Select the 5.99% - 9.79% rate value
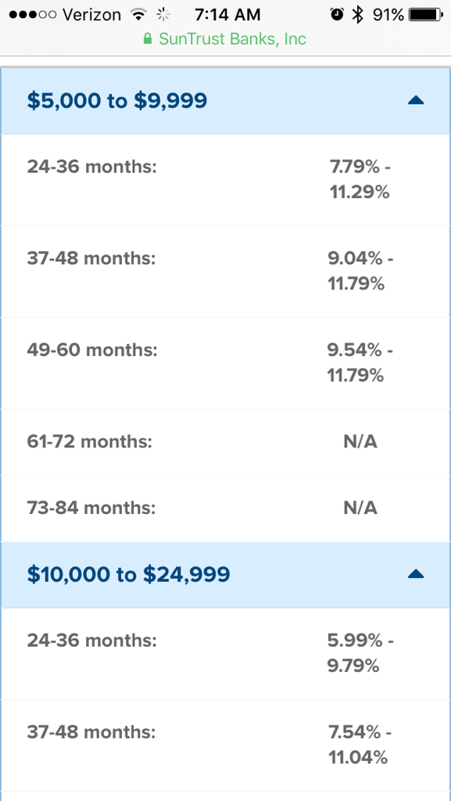The width and height of the screenshot is (451, 801). pyautogui.click(x=360, y=653)
